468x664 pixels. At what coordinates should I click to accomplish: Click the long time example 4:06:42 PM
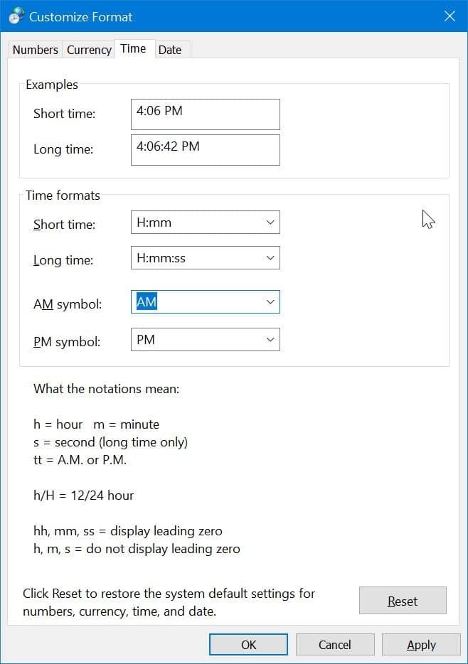tap(206, 150)
